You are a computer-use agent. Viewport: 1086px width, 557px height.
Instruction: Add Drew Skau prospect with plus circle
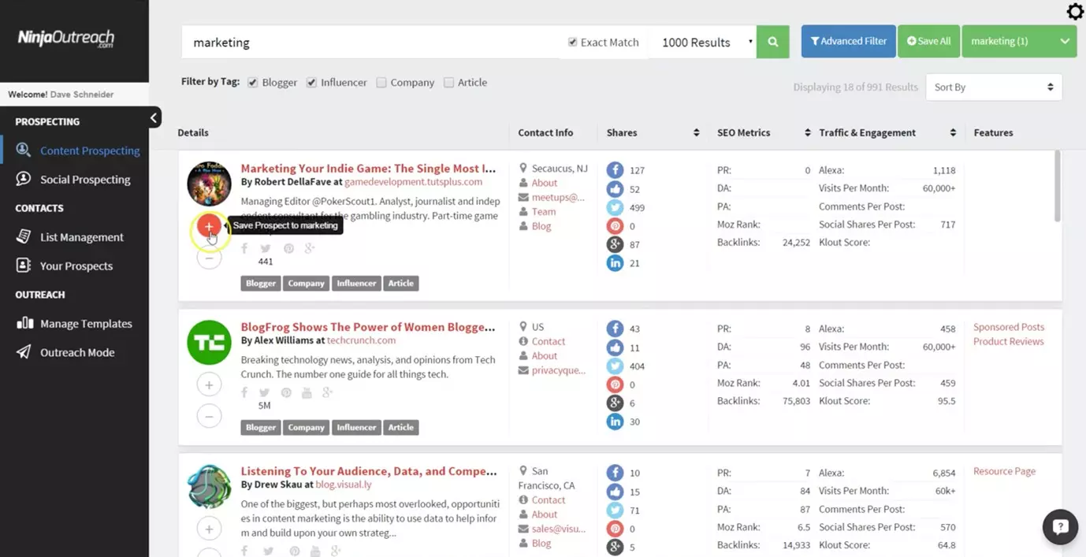coord(209,528)
